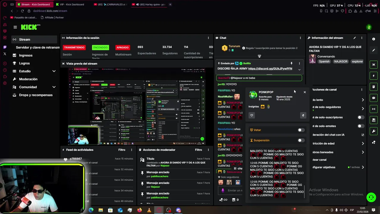The image size is (380, 214).
Task: Click the heart button in PONKIPOP card
Action: click(x=252, y=115)
